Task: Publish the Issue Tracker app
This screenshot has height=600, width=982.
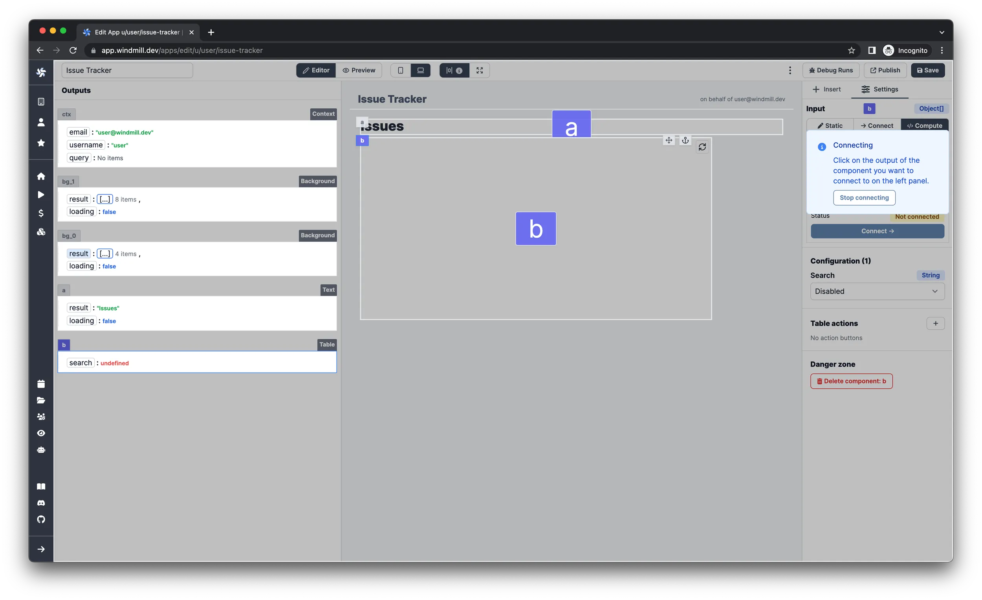Action: click(x=885, y=70)
